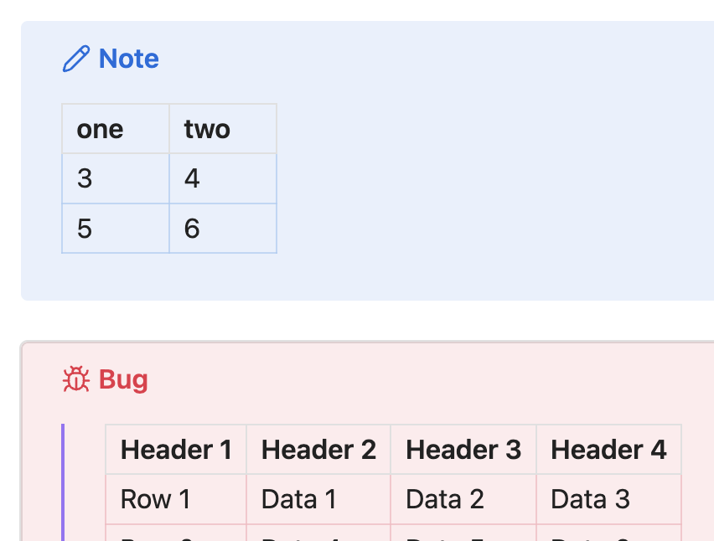The height and width of the screenshot is (541, 714).
Task: Select the "Header 1" column header
Action: tap(176, 450)
